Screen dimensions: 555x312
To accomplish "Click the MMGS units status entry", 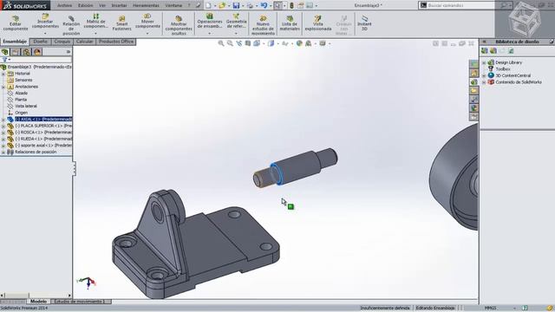I will pyautogui.click(x=490, y=309).
